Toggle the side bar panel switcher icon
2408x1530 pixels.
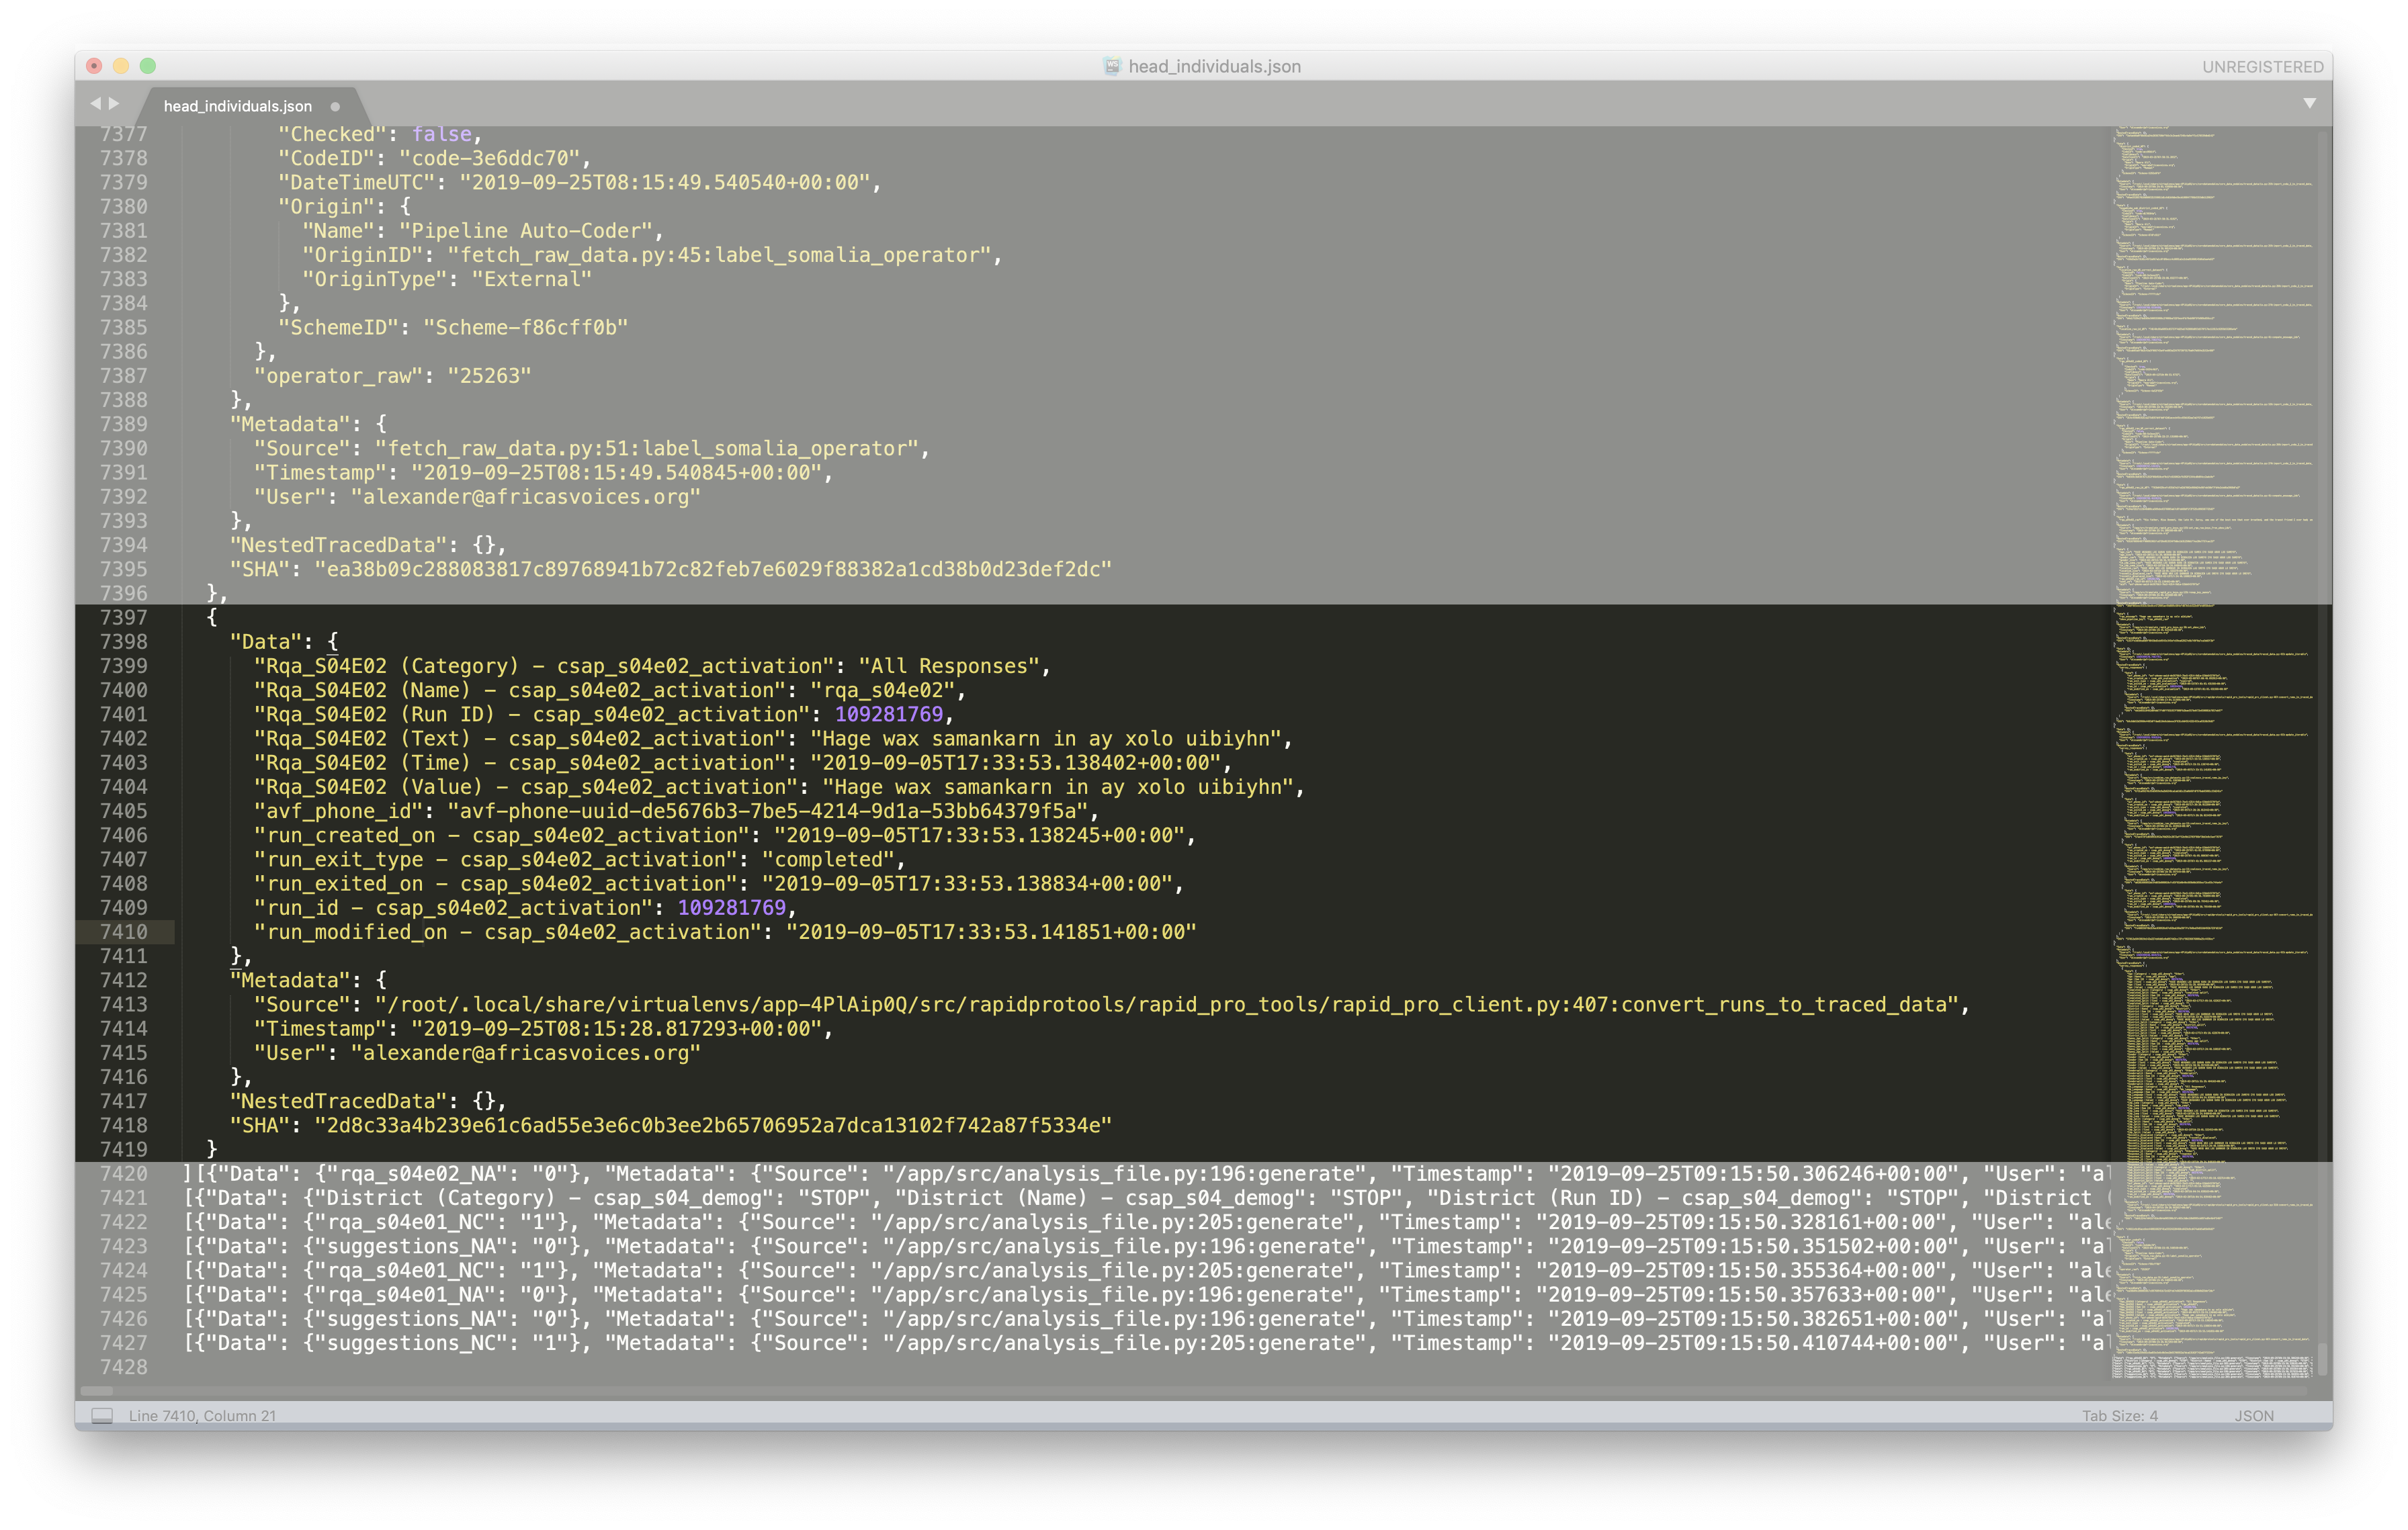102,1415
